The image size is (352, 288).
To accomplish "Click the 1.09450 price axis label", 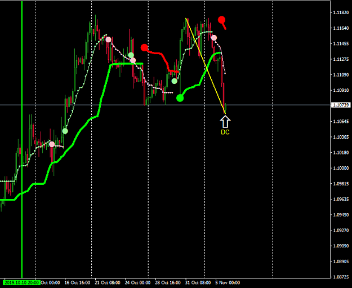I will [x=341, y=215].
